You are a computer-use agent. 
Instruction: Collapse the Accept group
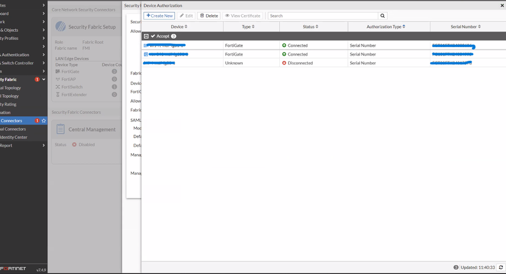click(x=146, y=36)
